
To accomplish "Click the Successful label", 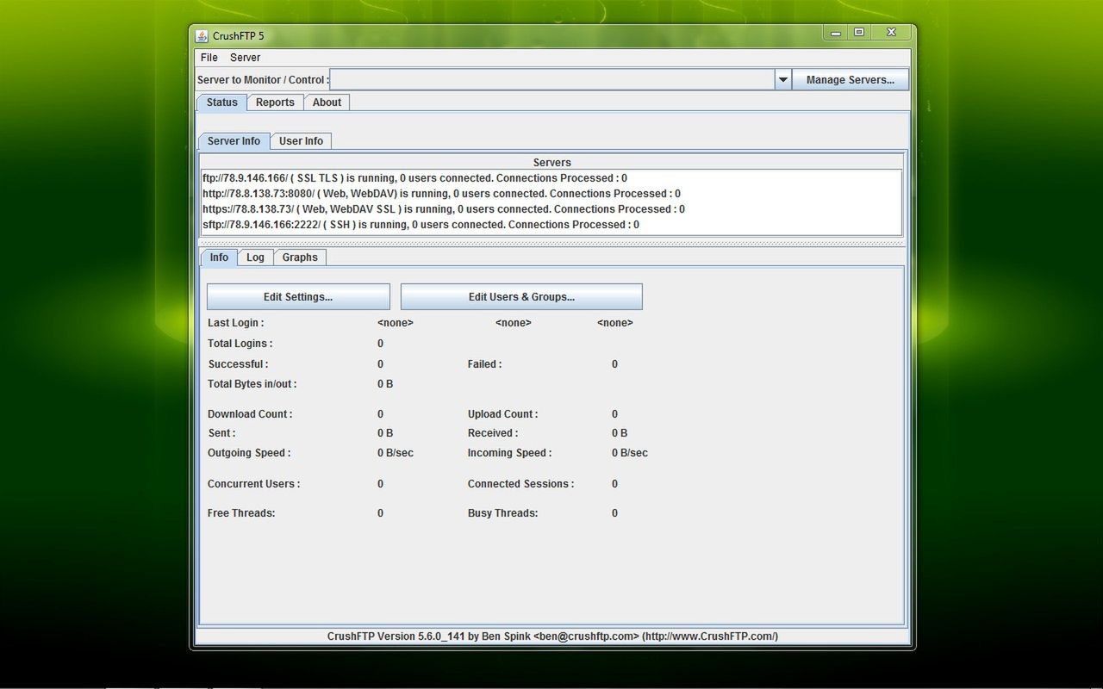I will [x=239, y=364].
